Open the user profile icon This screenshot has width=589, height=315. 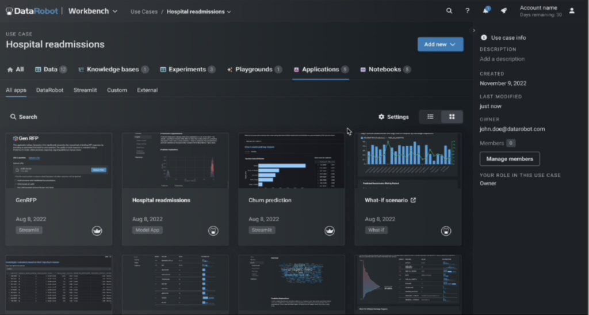pos(572,11)
